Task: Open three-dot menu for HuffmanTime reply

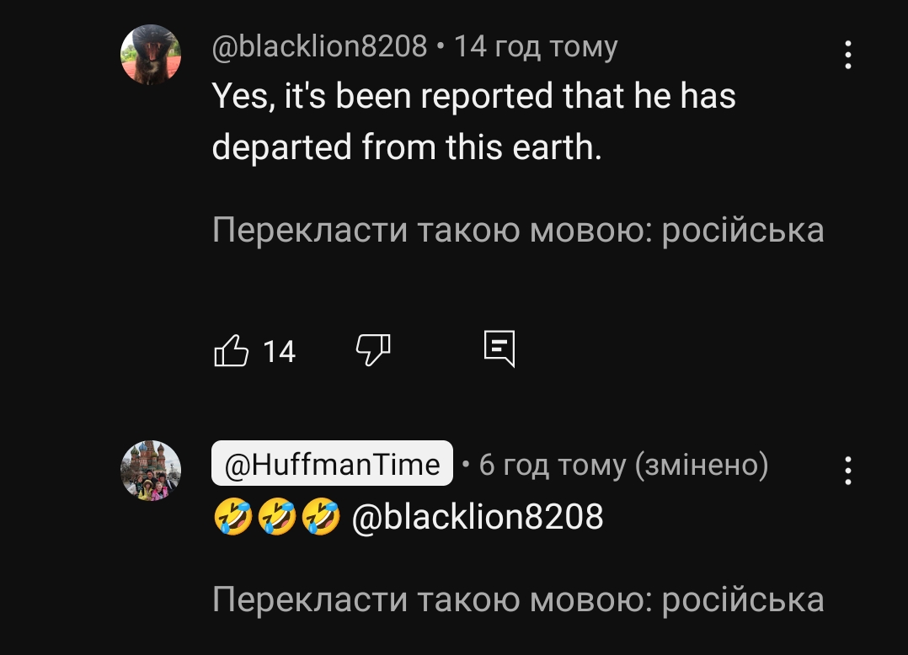Action: [847, 471]
